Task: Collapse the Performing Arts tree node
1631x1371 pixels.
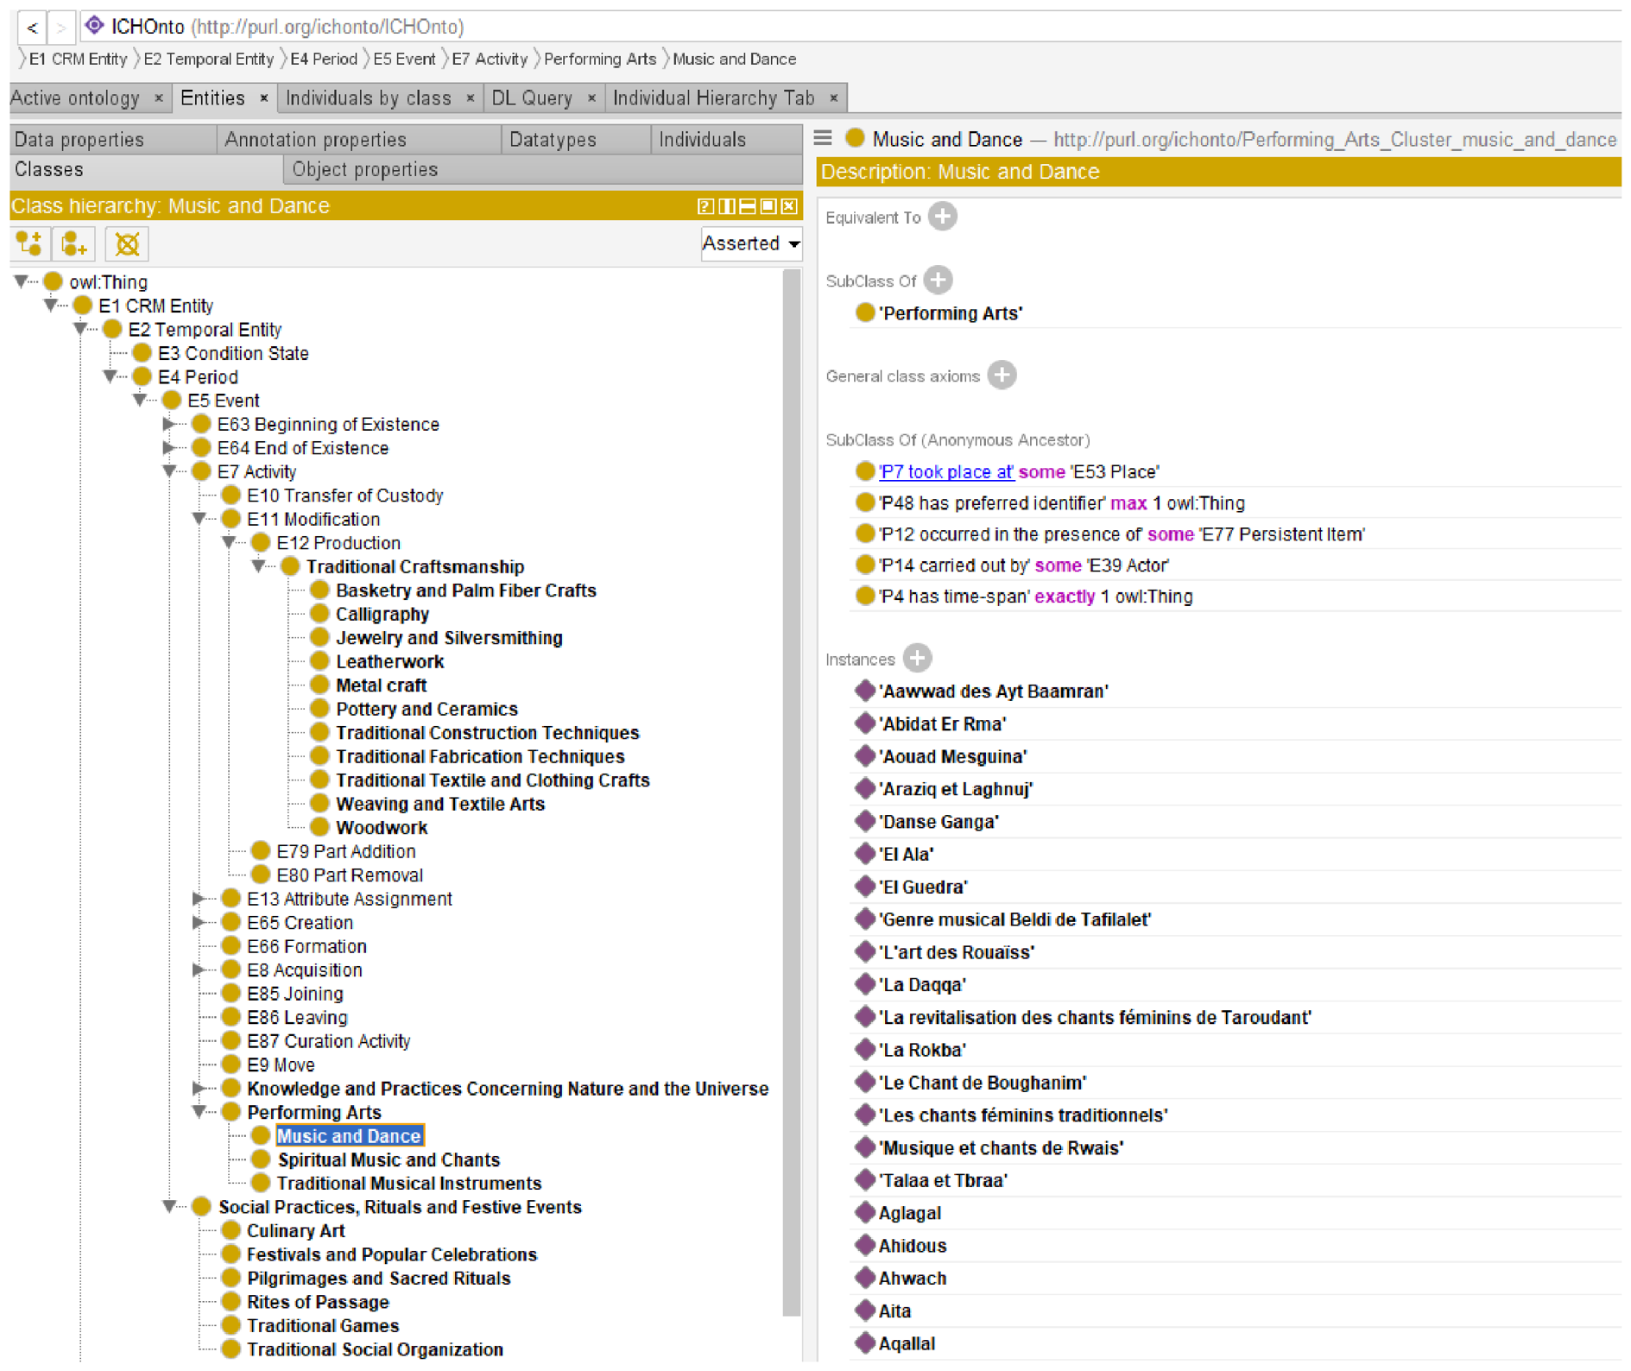Action: [x=199, y=1112]
